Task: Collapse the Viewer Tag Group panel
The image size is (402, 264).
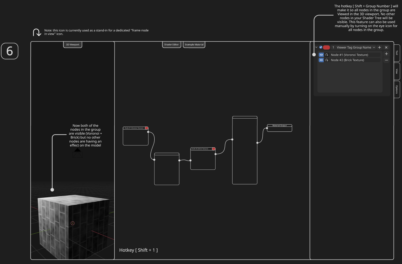Action: [x=316, y=48]
